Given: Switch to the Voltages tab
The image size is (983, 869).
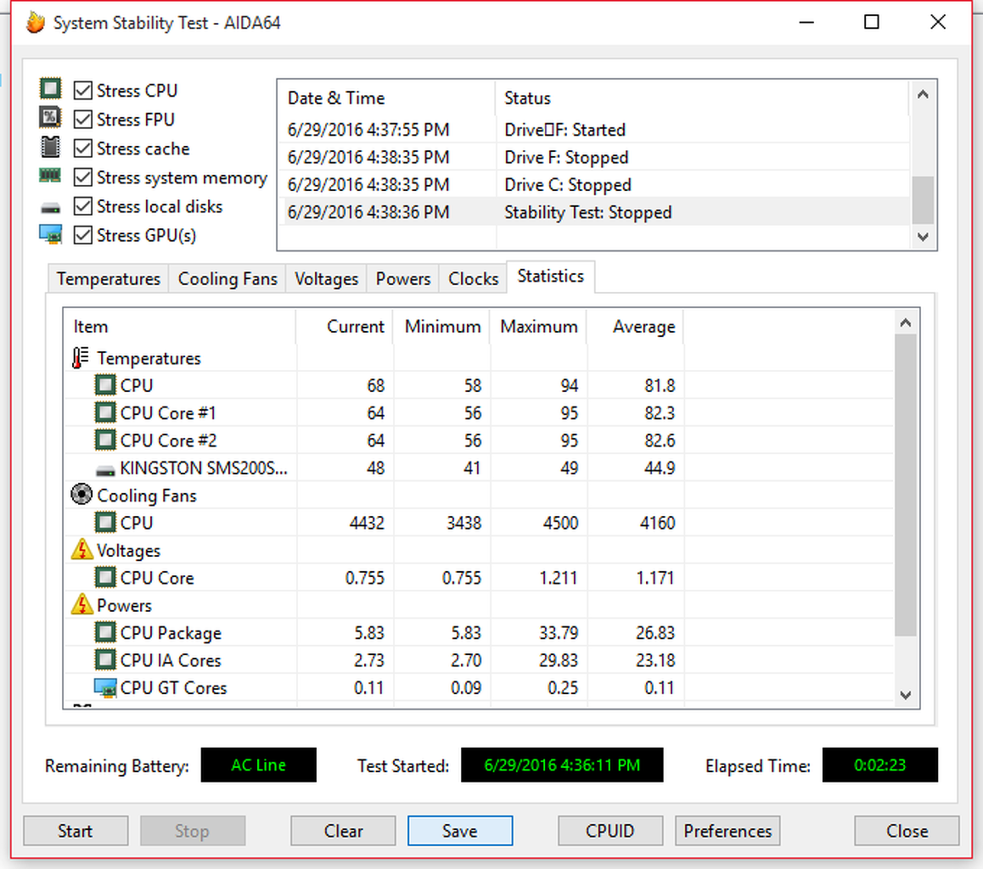Looking at the screenshot, I should point(326,279).
